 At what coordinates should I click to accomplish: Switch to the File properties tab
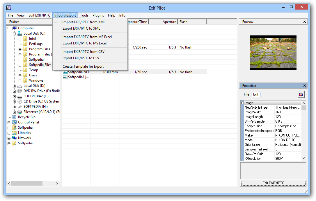pyautogui.click(x=246, y=94)
